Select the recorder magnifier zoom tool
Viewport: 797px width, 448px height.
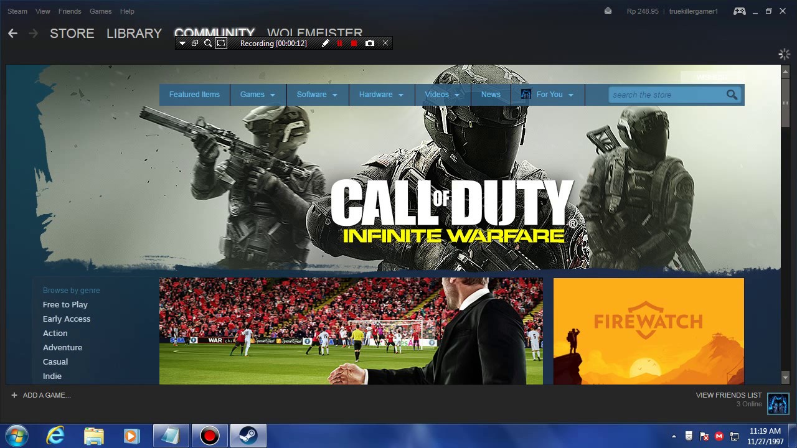point(208,43)
